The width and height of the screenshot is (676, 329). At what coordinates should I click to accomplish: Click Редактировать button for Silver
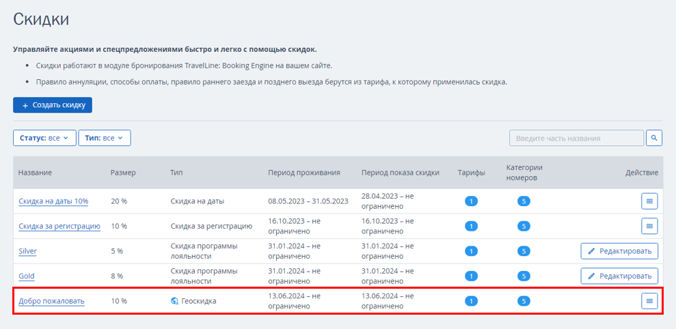[619, 251]
